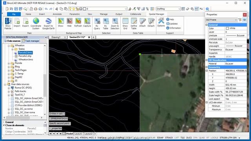Click the Detach data table icon
Image resolution: width=251 pixels, height=141 pixels.
click(151, 22)
